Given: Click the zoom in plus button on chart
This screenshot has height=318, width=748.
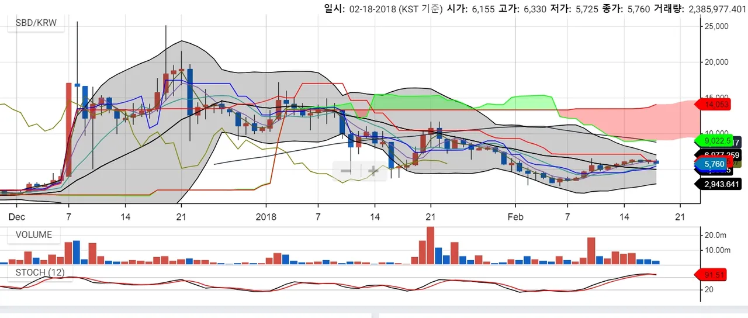Looking at the screenshot, I should 373,171.
